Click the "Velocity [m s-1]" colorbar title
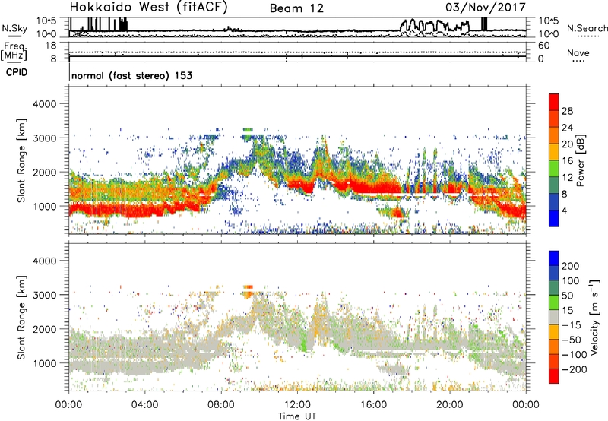The height and width of the screenshot is (421, 608). (x=594, y=316)
